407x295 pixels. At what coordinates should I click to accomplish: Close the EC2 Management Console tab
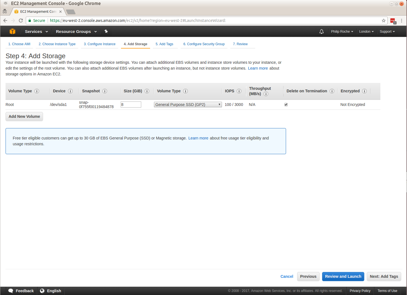click(x=60, y=12)
